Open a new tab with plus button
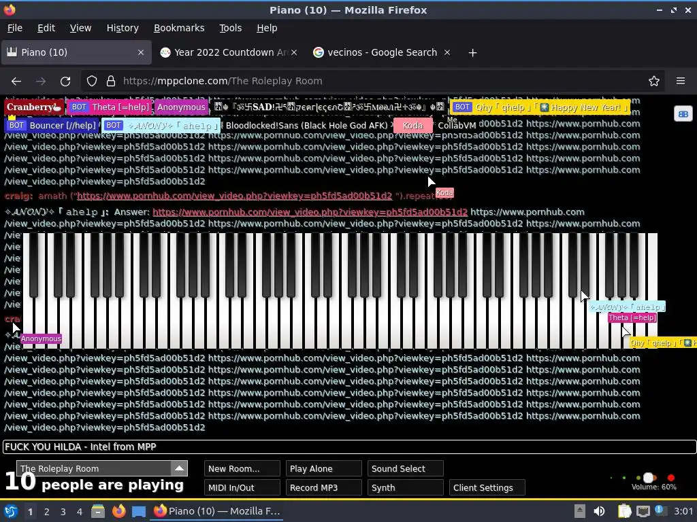 point(472,53)
